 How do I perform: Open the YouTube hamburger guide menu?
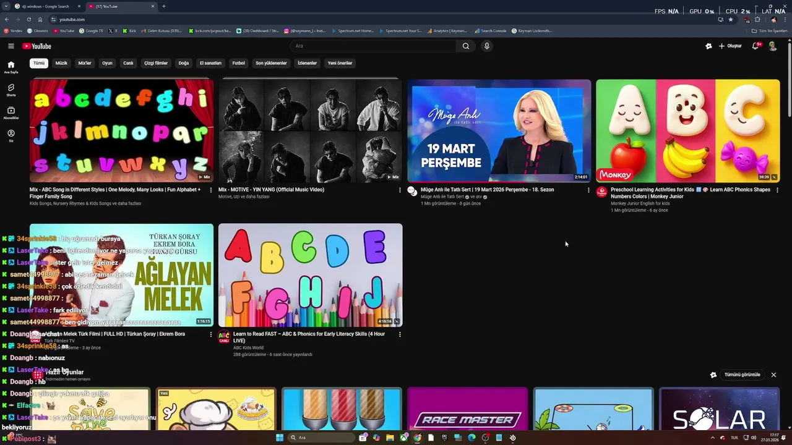tap(11, 46)
